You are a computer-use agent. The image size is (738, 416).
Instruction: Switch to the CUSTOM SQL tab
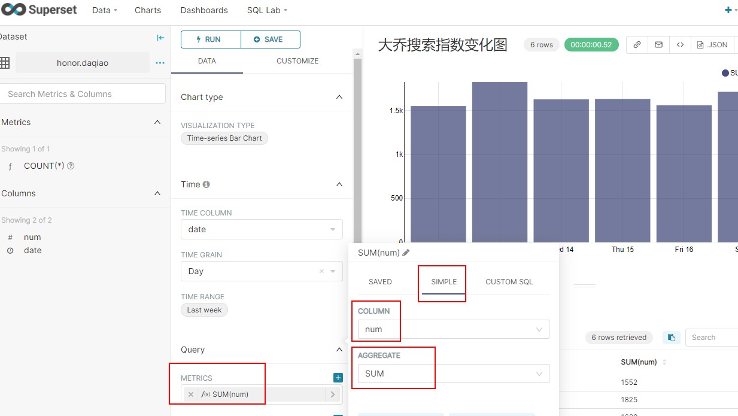click(x=509, y=282)
